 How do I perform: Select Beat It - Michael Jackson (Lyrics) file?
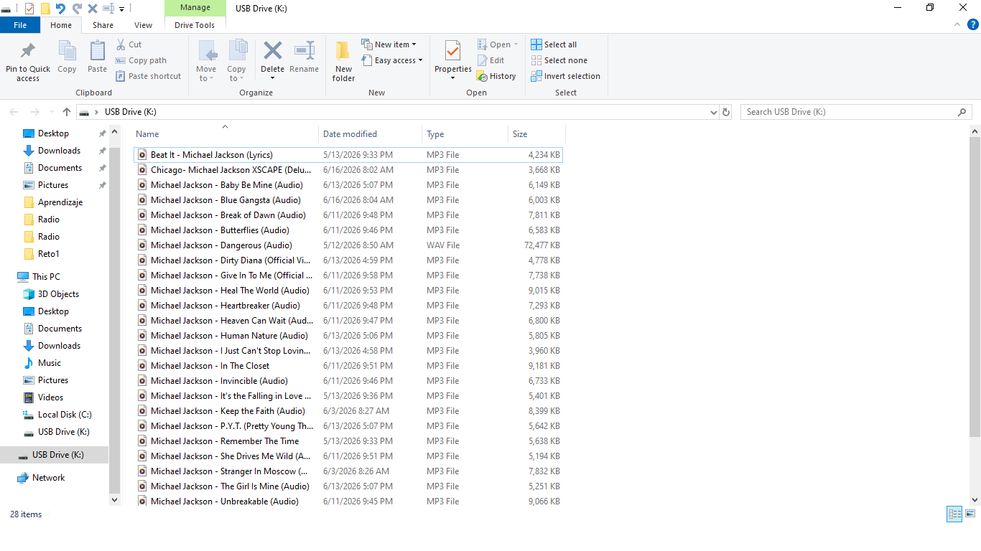[348, 155]
